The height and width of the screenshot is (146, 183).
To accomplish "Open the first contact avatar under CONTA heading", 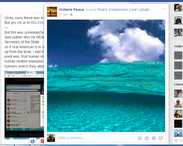I will [178, 94].
